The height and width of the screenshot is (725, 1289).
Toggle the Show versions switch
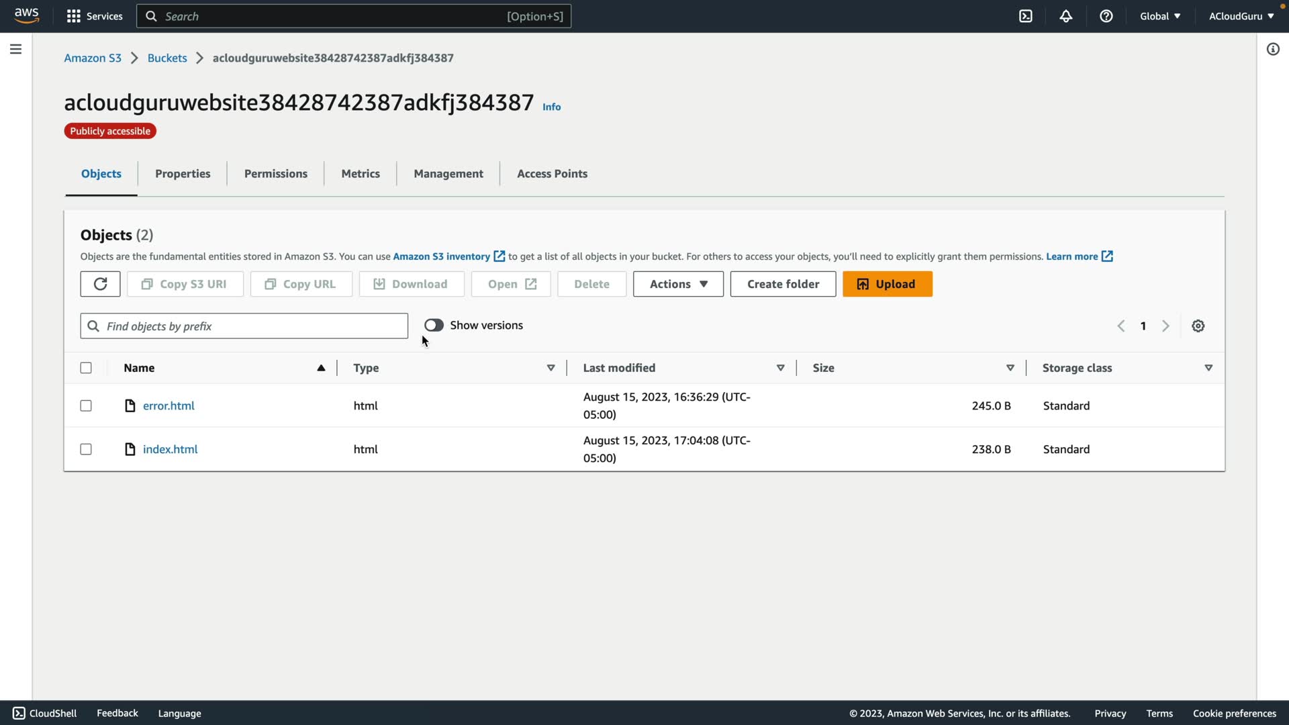(434, 326)
